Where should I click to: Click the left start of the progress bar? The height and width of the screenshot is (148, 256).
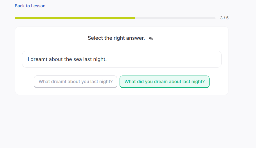[x=17, y=18]
